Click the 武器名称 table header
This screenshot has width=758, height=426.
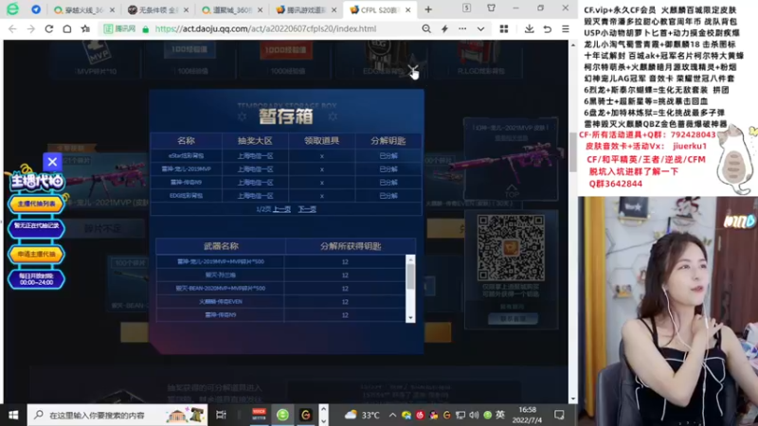221,246
